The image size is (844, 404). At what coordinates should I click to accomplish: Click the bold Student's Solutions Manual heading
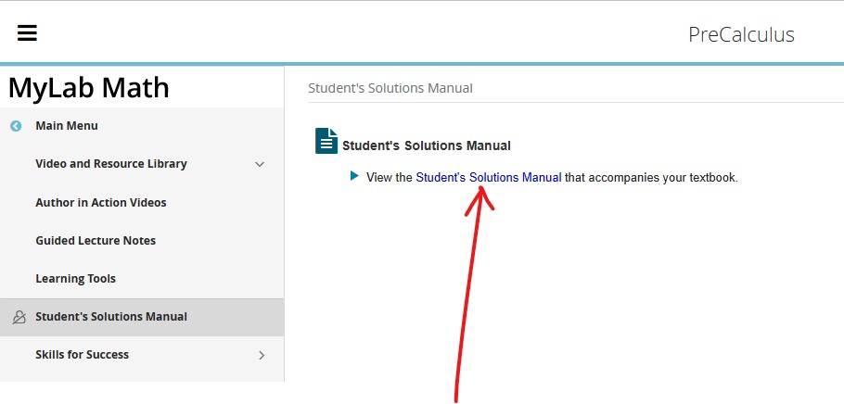tap(427, 145)
